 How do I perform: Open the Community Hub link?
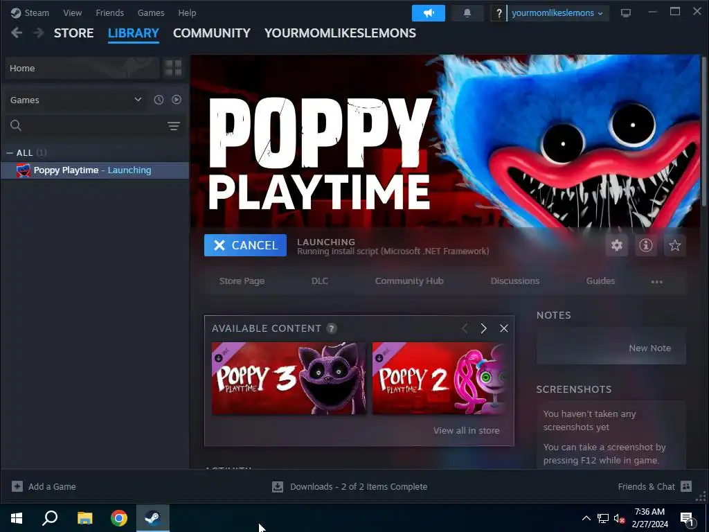coord(409,281)
